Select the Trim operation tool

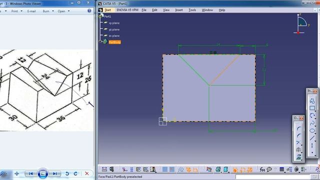298,142
